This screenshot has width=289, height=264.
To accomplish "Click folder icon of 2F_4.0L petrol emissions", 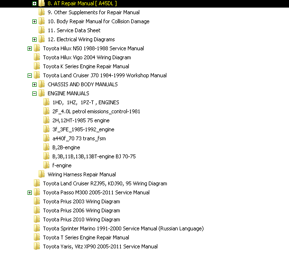I will [x=46, y=111].
